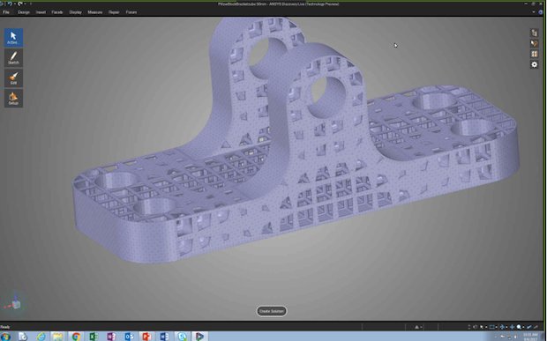Click the top right-panel structure icon
The height and width of the screenshot is (341, 547).
pos(534,33)
